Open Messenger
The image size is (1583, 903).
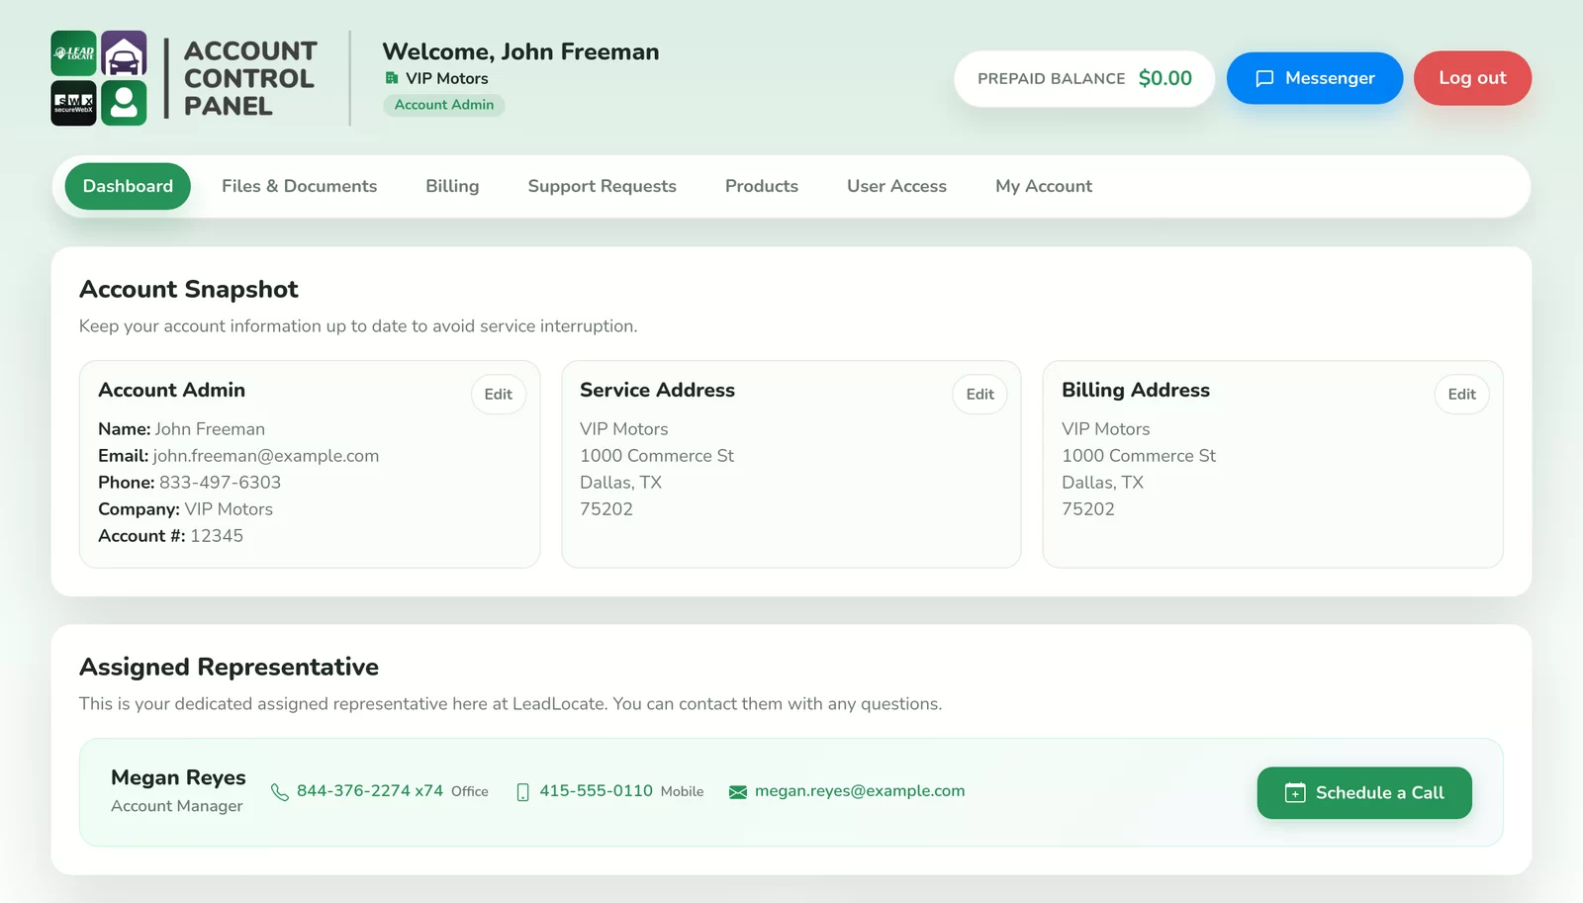click(x=1315, y=78)
